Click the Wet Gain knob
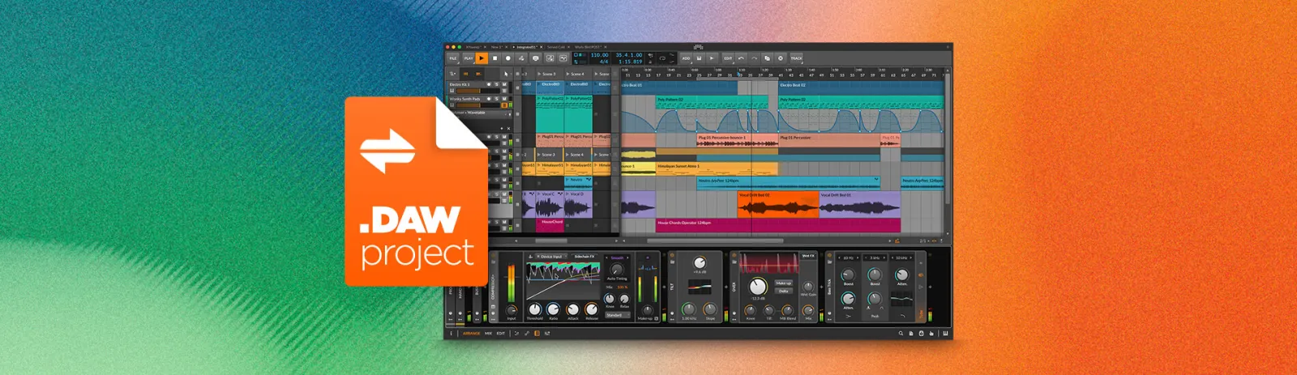Screen dimensions: 1297x375 click(x=808, y=287)
